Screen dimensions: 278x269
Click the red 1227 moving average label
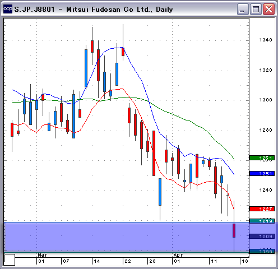pyautogui.click(x=262, y=208)
